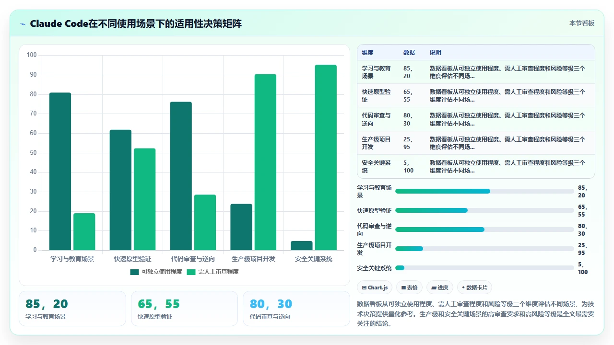The height and width of the screenshot is (345, 614).
Task: Toggle the 需人工审查程度 legend item
Action: coord(213,272)
